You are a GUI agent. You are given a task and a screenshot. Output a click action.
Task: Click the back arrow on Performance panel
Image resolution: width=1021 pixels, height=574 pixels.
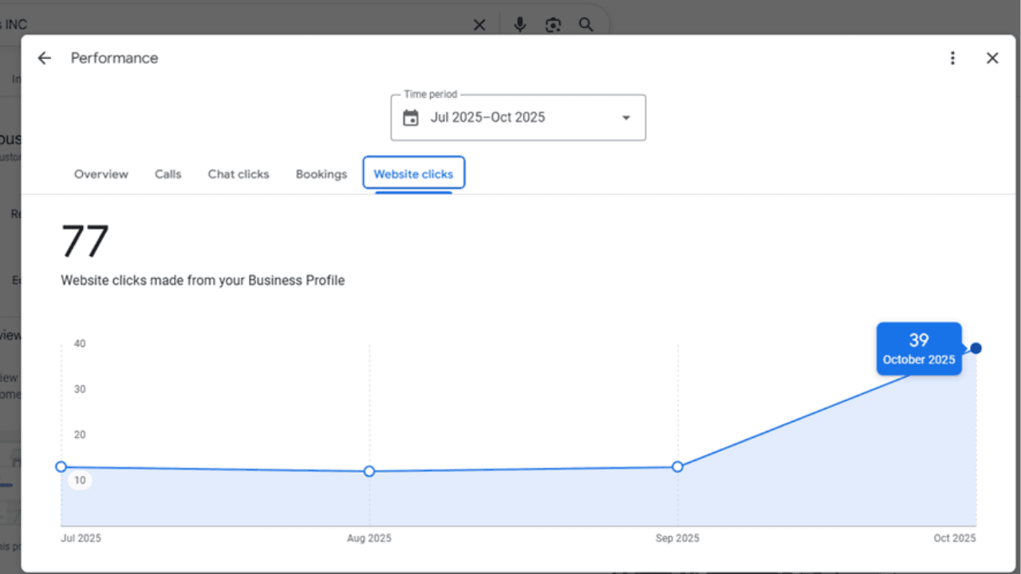point(44,57)
